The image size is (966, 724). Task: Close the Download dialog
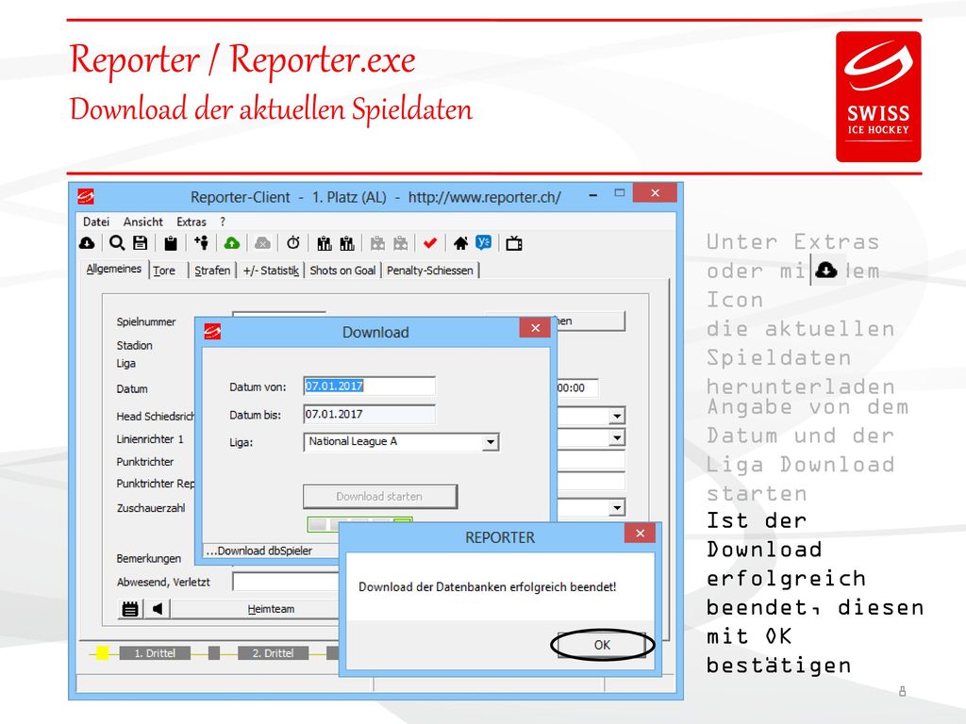tap(535, 328)
